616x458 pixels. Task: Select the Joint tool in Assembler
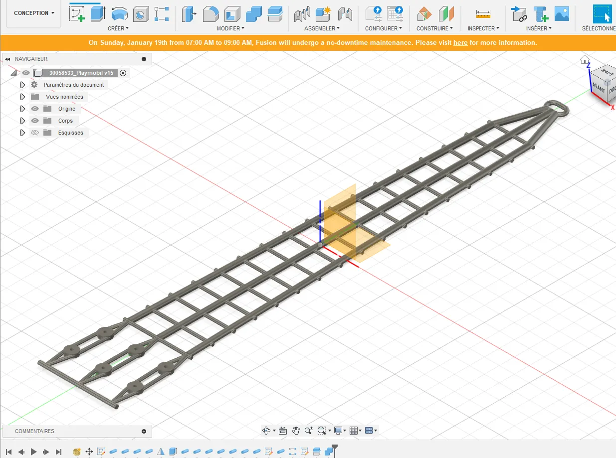tap(345, 13)
